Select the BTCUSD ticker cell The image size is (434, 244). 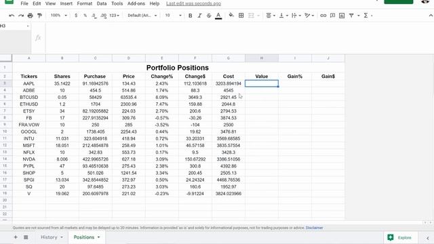click(x=28, y=98)
